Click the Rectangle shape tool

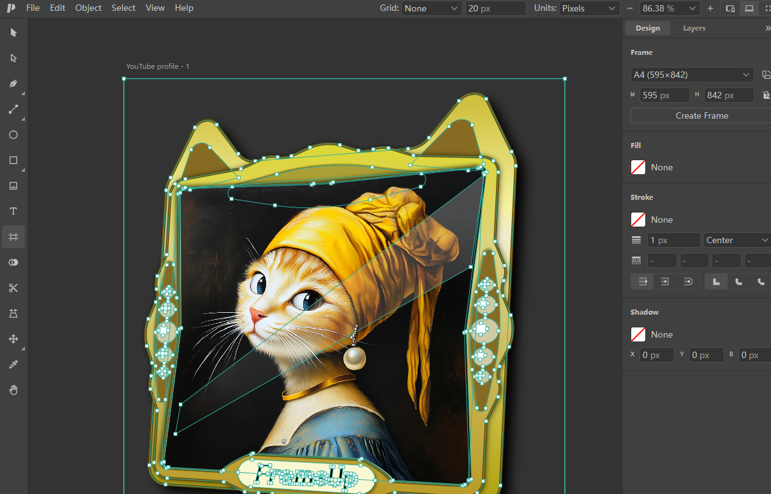click(13, 160)
